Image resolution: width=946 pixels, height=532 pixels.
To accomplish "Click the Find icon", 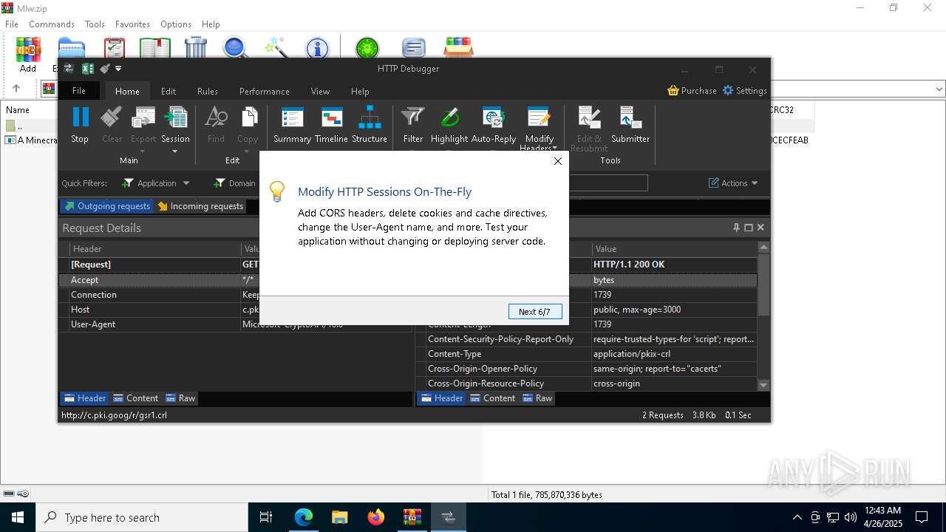I will tap(216, 117).
